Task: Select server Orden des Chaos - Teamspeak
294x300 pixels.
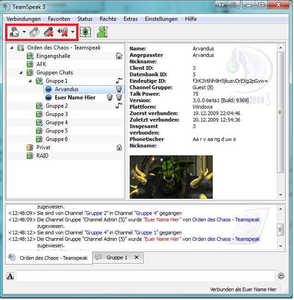Action: tap(64, 48)
